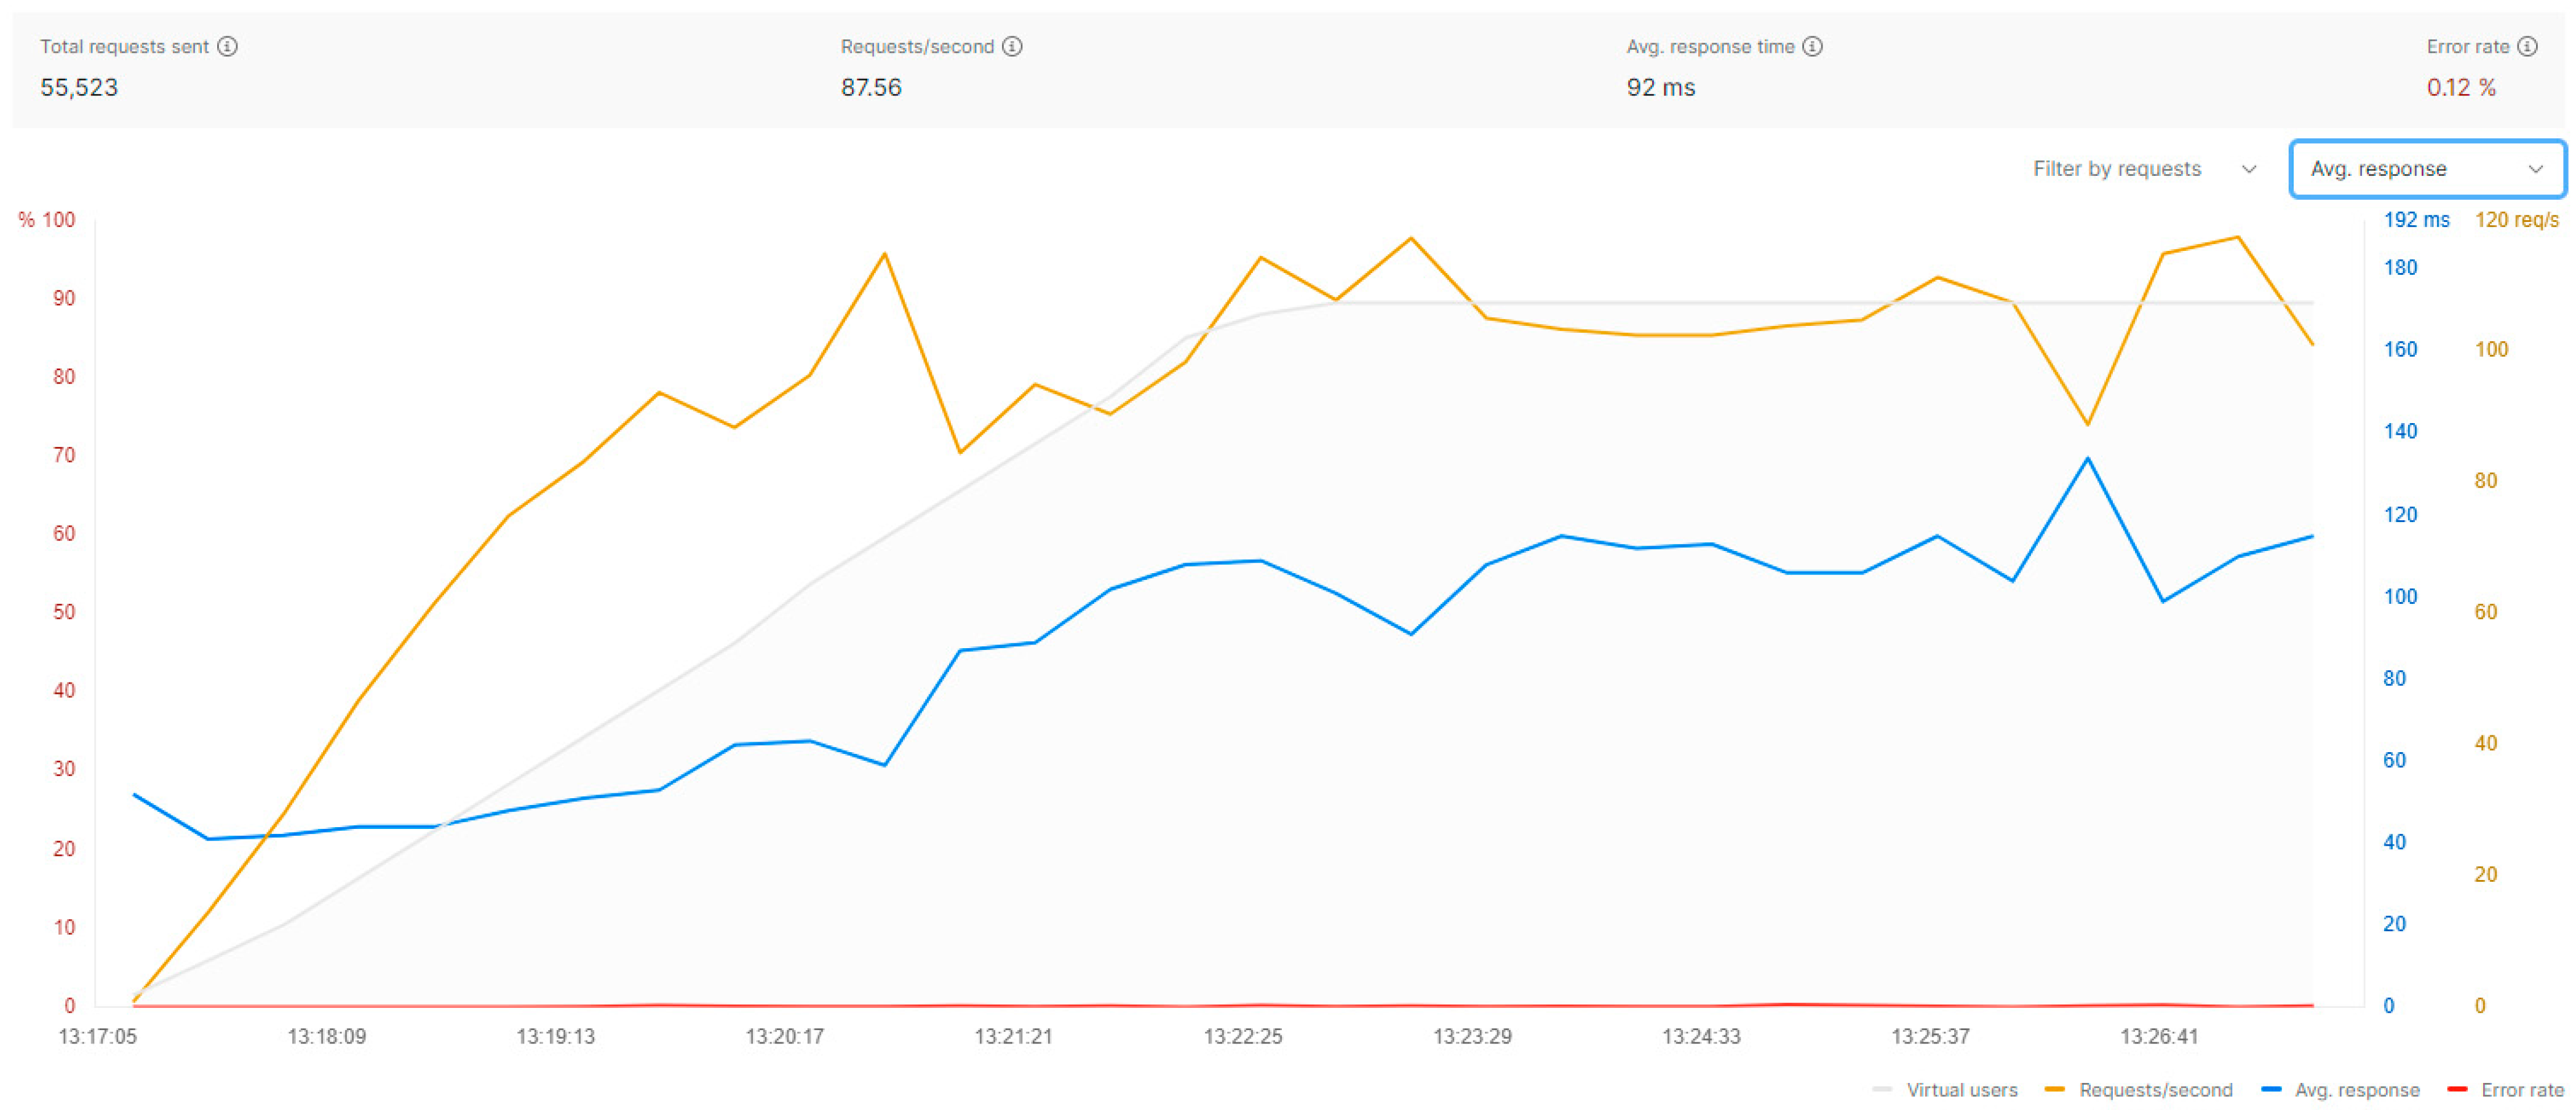Click info icon beside Total requests sent
Image resolution: width=2576 pixels, height=1110 pixels.
tap(228, 46)
